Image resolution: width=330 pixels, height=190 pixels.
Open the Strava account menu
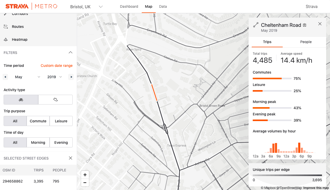pyautogui.click(x=311, y=7)
